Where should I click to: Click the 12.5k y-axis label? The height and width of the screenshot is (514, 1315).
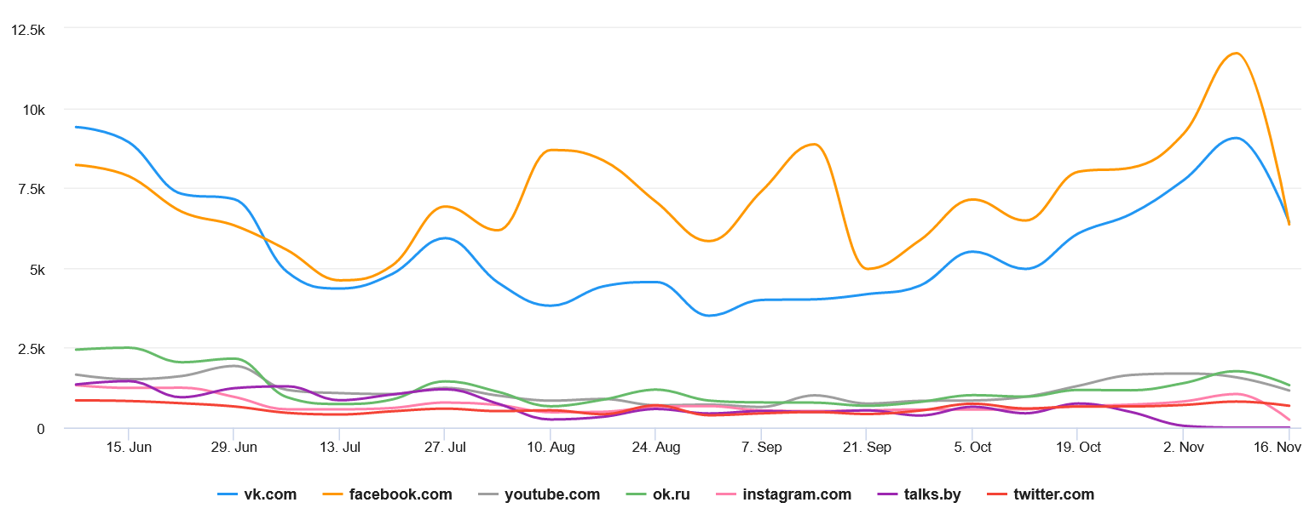coord(27,30)
